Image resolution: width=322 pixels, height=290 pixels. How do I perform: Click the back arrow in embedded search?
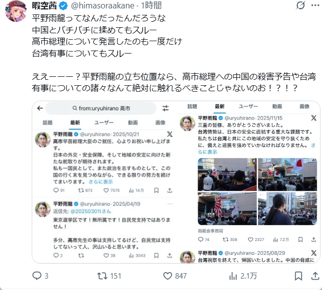[40, 108]
